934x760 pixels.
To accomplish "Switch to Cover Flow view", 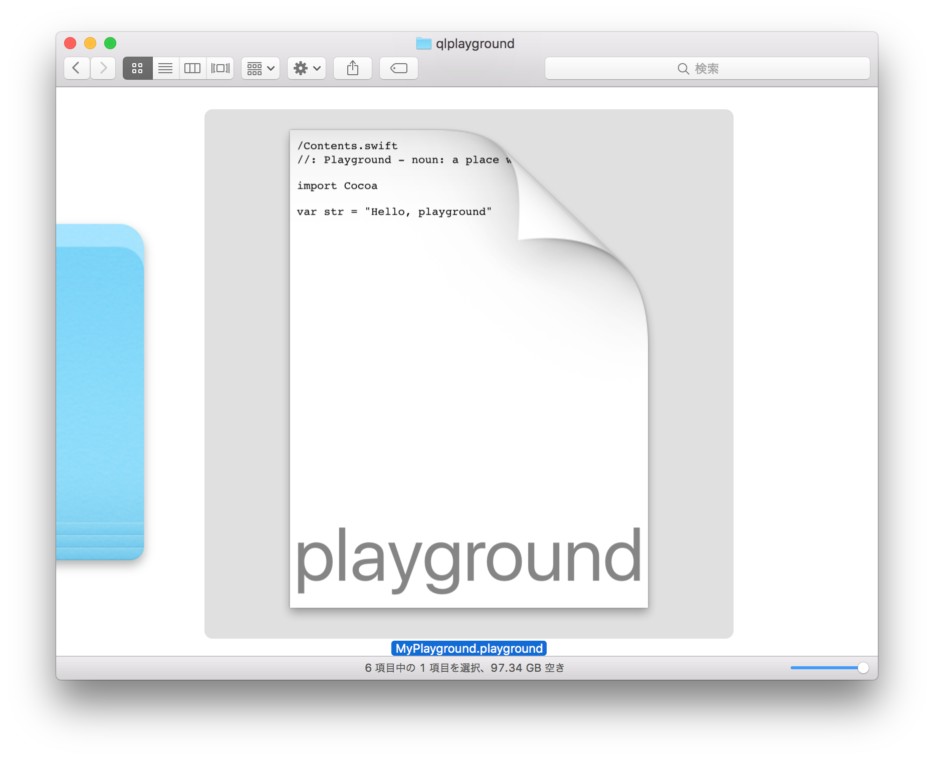I will [220, 68].
